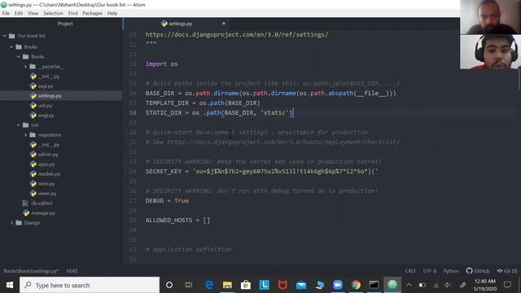The image size is (521, 293).
Task: Open the Windows Start menu
Action: [10, 285]
